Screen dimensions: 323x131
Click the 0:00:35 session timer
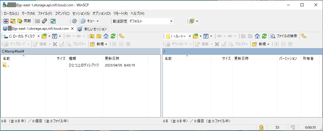(x=310, y=127)
